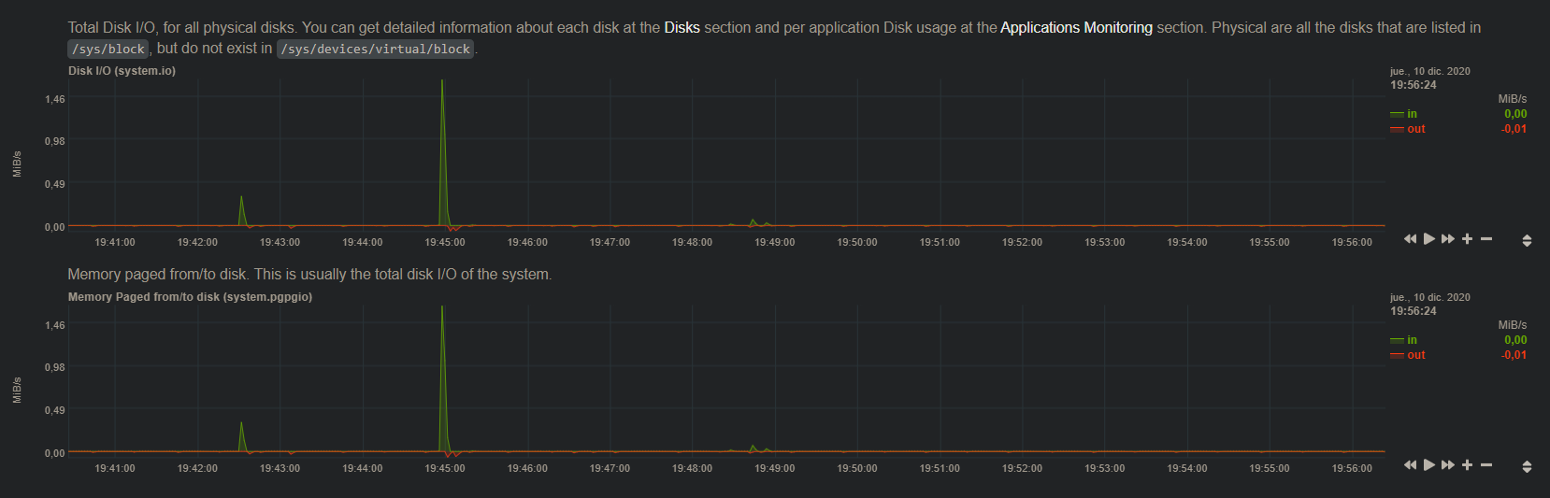The image size is (1550, 498).
Task: Toggle the 'out' dimension of Disk I/O
Action: click(1415, 129)
